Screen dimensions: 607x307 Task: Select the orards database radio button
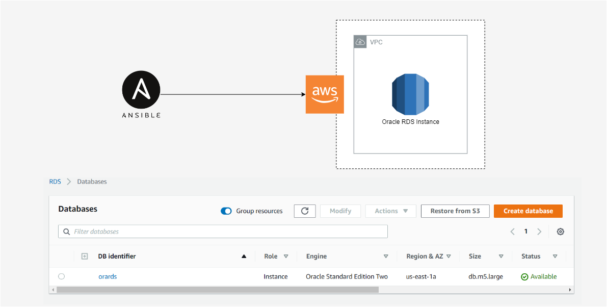coord(62,276)
